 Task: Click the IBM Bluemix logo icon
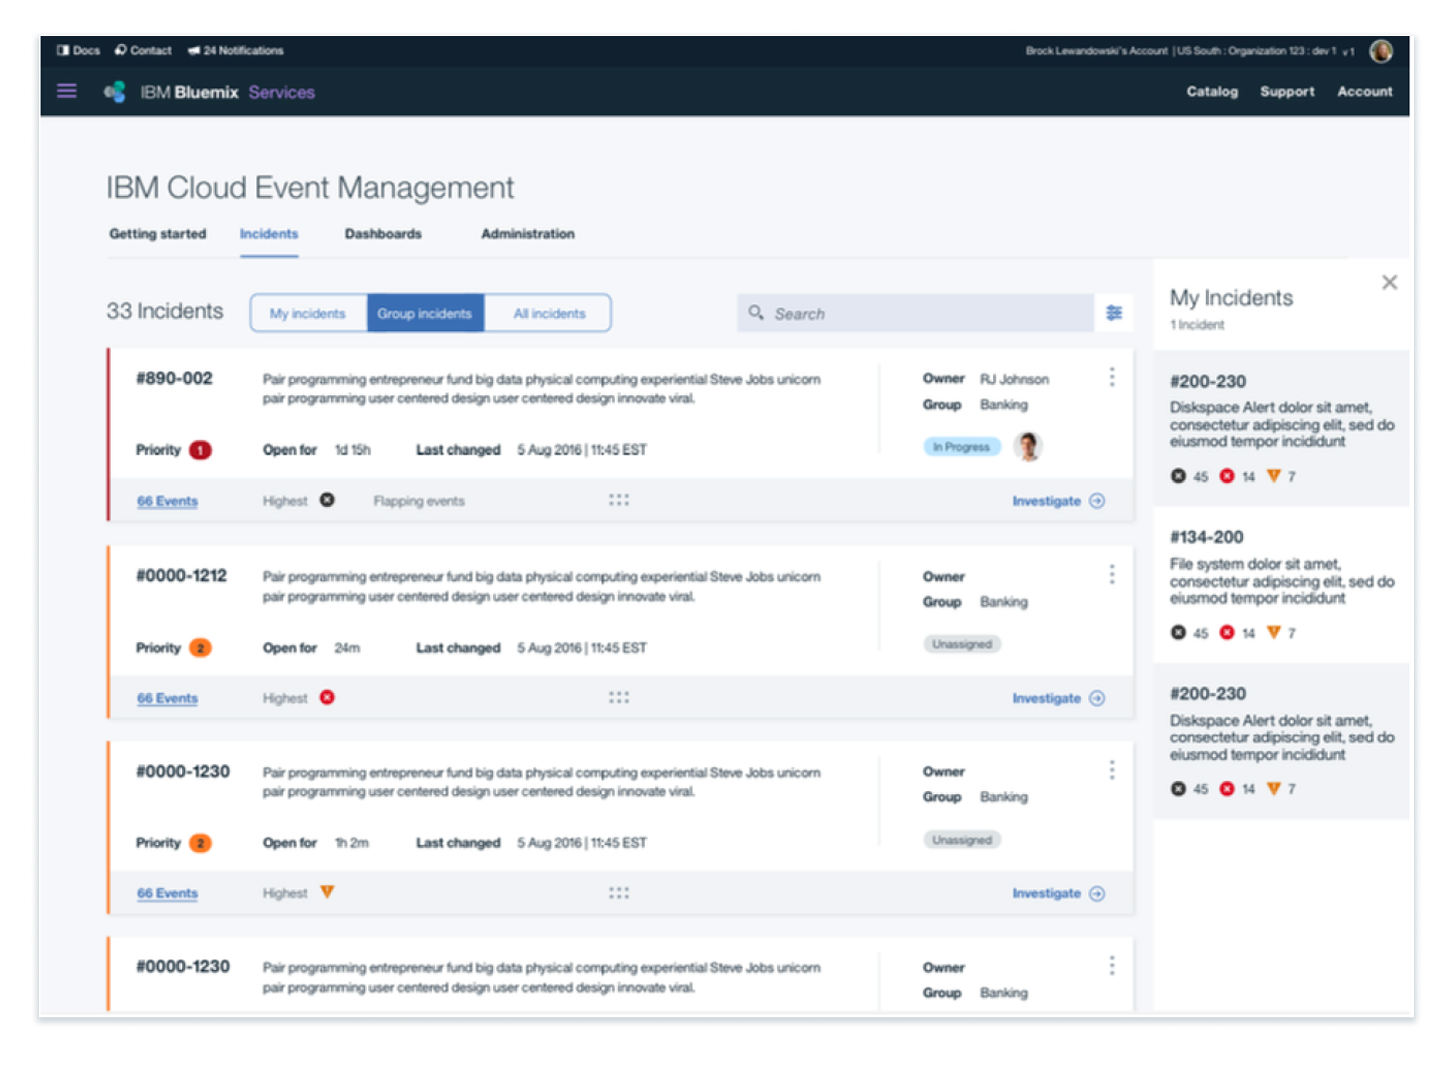click(115, 91)
